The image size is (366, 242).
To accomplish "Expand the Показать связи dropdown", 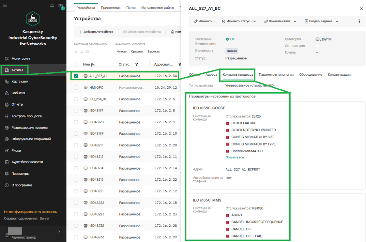I will [280, 21].
